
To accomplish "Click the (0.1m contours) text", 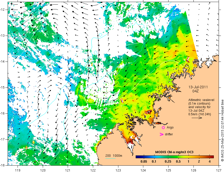I will point(199,104).
